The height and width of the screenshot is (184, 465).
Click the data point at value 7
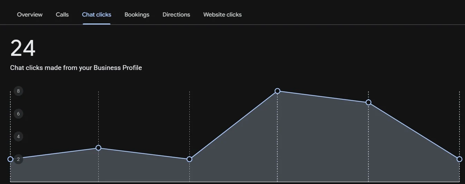pos(368,102)
